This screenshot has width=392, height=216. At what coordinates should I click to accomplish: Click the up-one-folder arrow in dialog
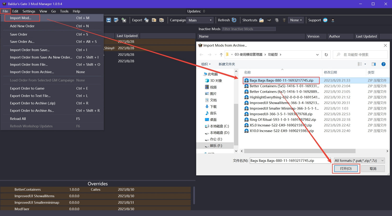click(x=221, y=55)
